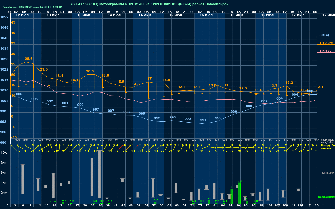Click the 16.4 temperature label
This screenshot has width=335, height=209.
[x=75, y=80]
